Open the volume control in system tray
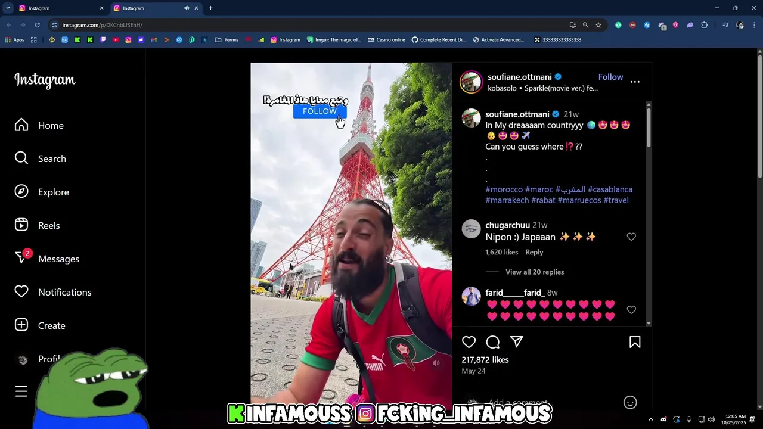Image resolution: width=763 pixels, height=429 pixels. pos(711,419)
